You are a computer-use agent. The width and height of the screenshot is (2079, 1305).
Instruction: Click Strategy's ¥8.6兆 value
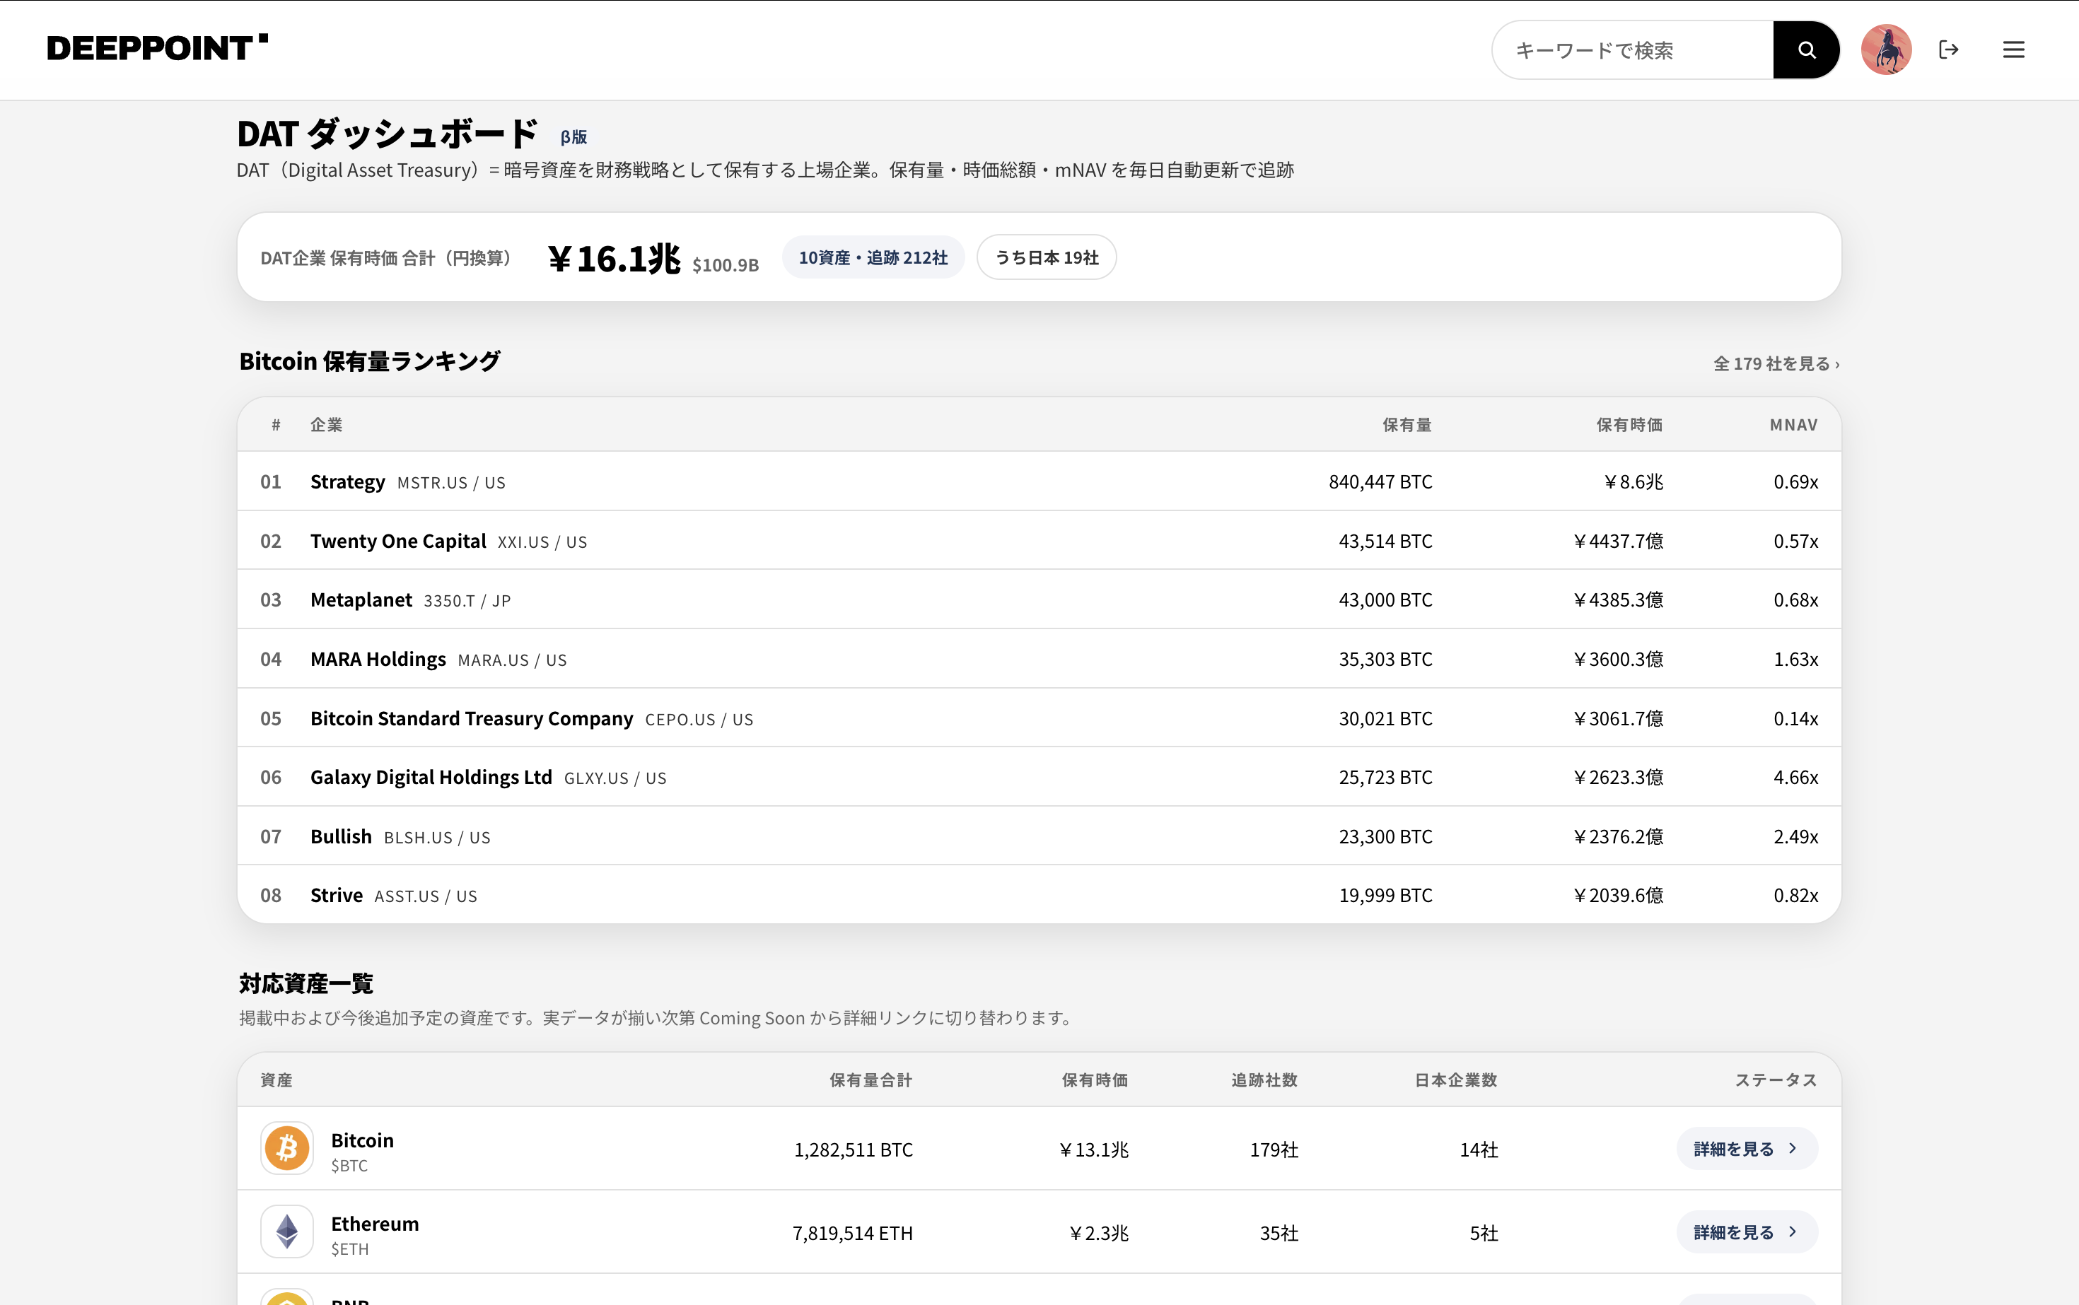click(x=1633, y=481)
